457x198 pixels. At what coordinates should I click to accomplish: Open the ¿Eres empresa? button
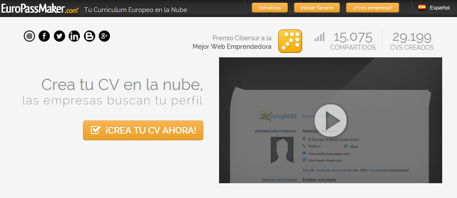click(373, 8)
